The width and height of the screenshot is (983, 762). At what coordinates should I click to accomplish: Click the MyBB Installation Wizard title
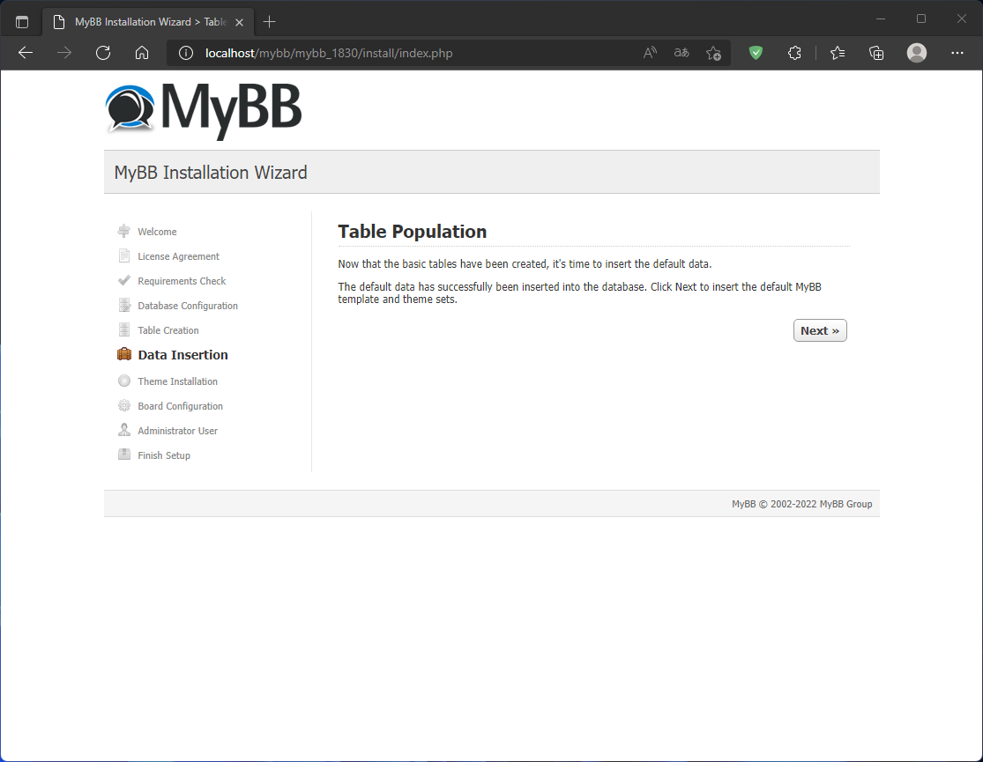coord(211,173)
